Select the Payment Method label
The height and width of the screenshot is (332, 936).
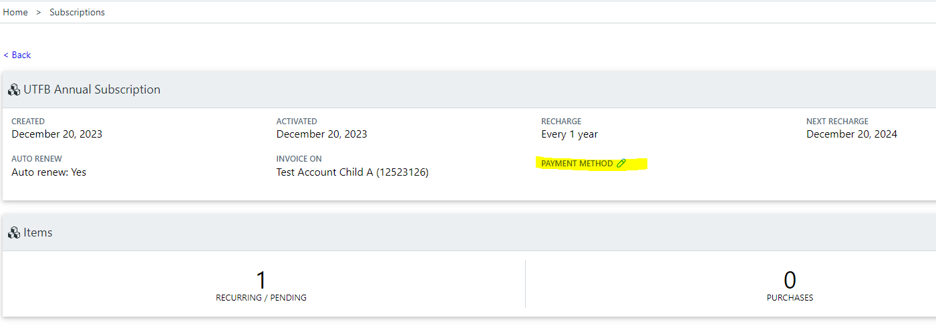click(577, 164)
